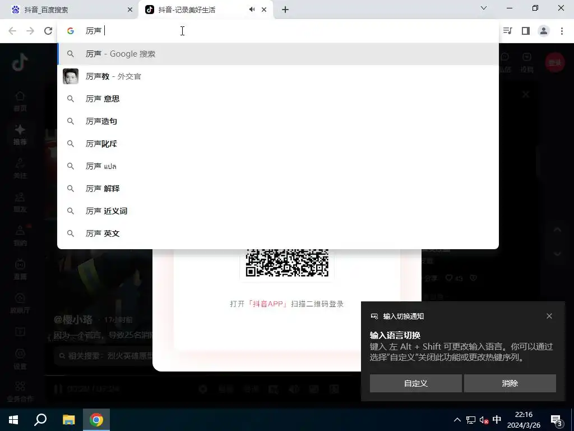This screenshot has height=431, width=574.
Task: Click the search icon beside 厉声 英文
Action: pyautogui.click(x=71, y=233)
